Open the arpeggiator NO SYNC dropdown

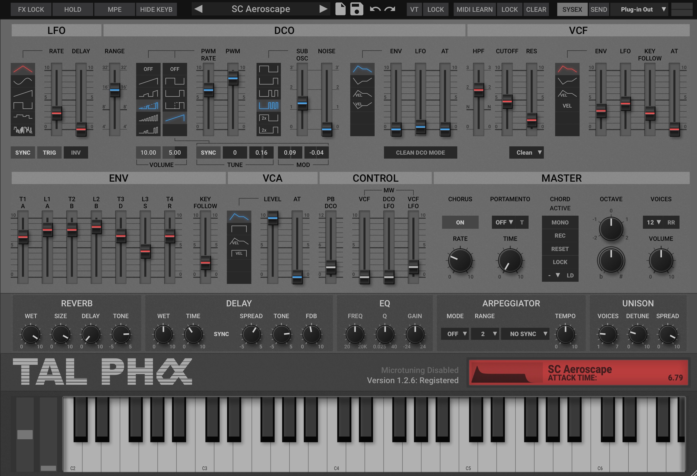pos(525,334)
